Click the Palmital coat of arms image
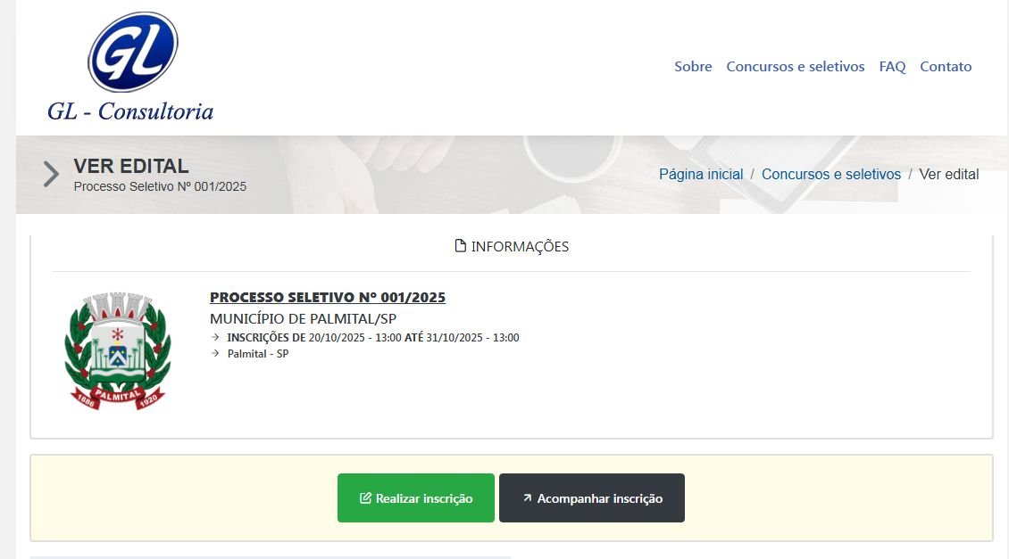Viewport: 1009px width, 559px height. pyautogui.click(x=117, y=350)
